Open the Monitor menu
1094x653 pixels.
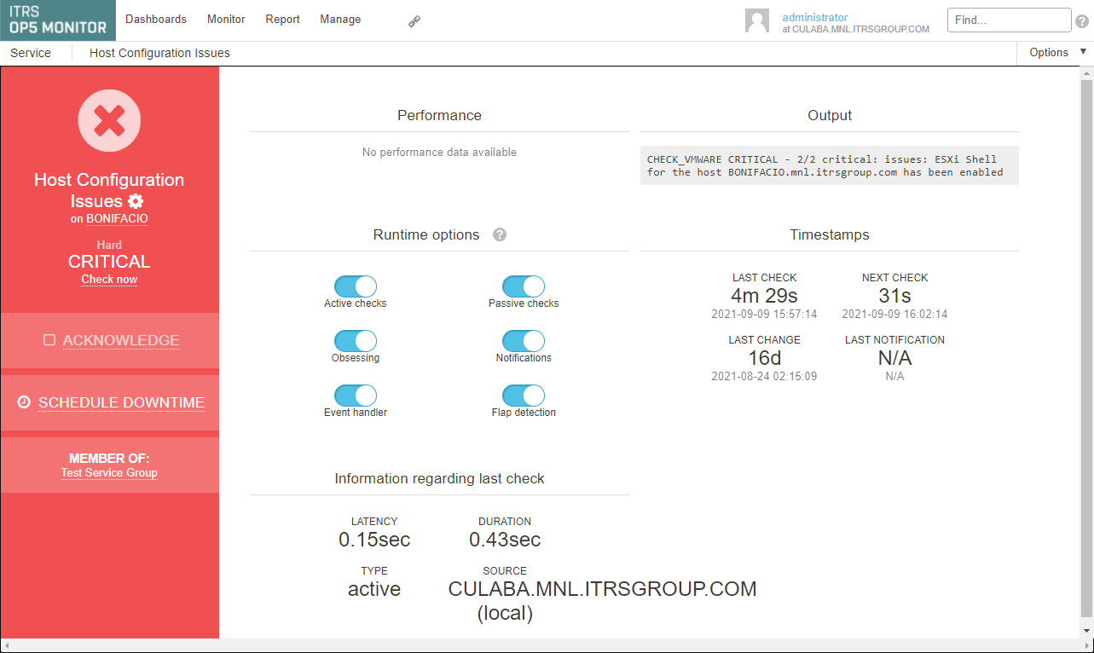click(x=226, y=20)
